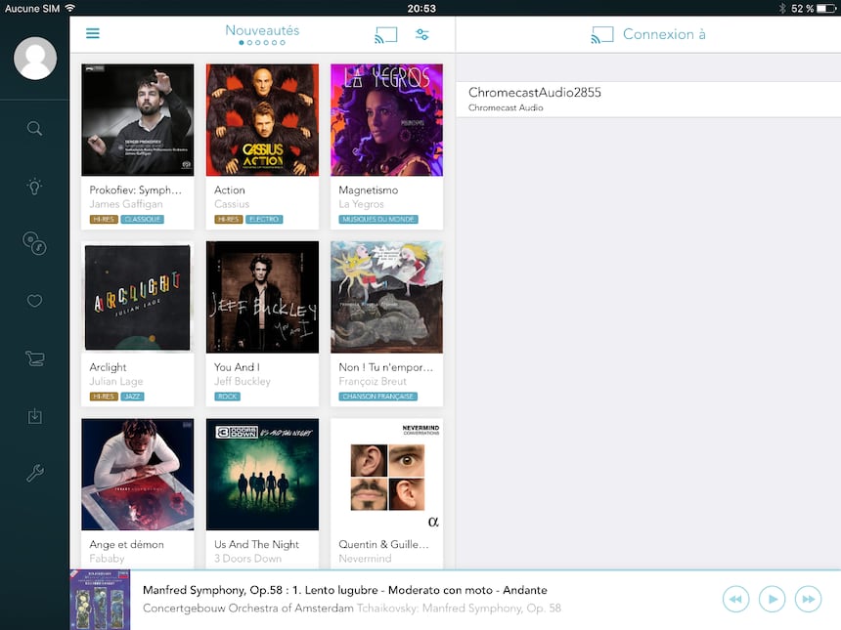
Task: Select the fifth Nouveautés page dot
Action: (x=274, y=43)
